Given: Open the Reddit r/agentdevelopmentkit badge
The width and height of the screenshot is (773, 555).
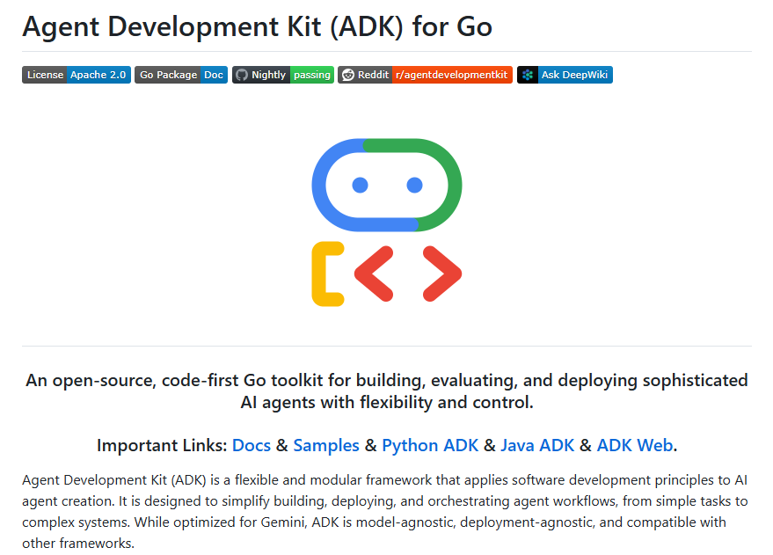Looking at the screenshot, I should click(425, 75).
